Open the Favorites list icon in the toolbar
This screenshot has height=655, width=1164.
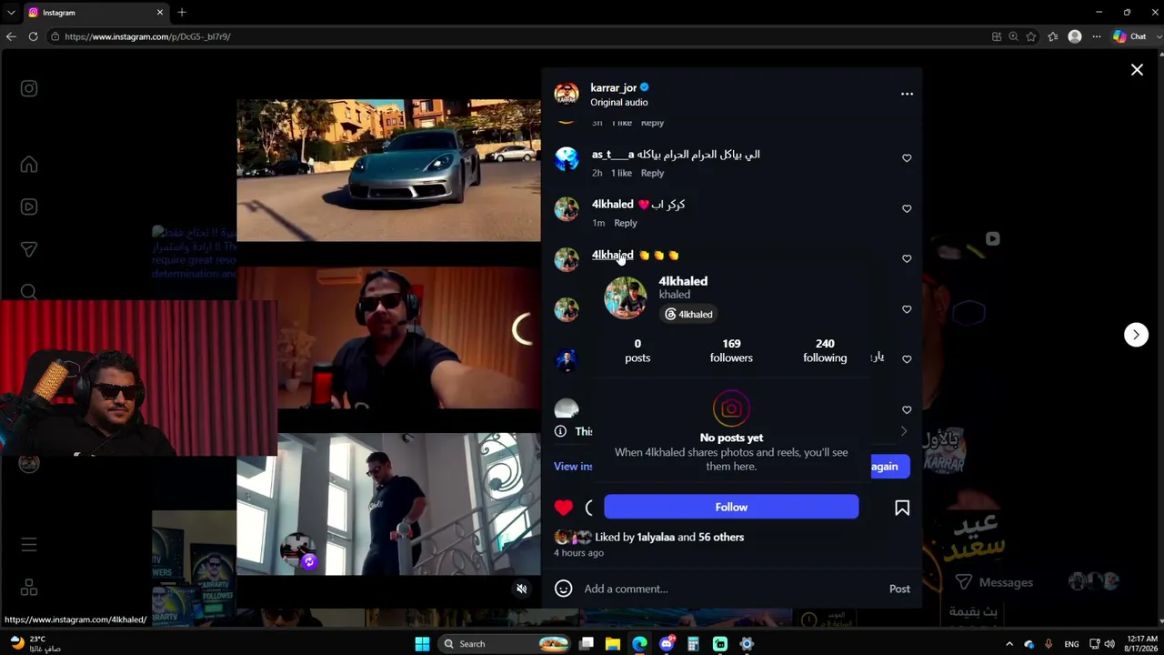[x=1053, y=36]
